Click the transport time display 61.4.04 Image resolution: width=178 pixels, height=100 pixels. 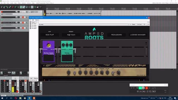click(146, 91)
